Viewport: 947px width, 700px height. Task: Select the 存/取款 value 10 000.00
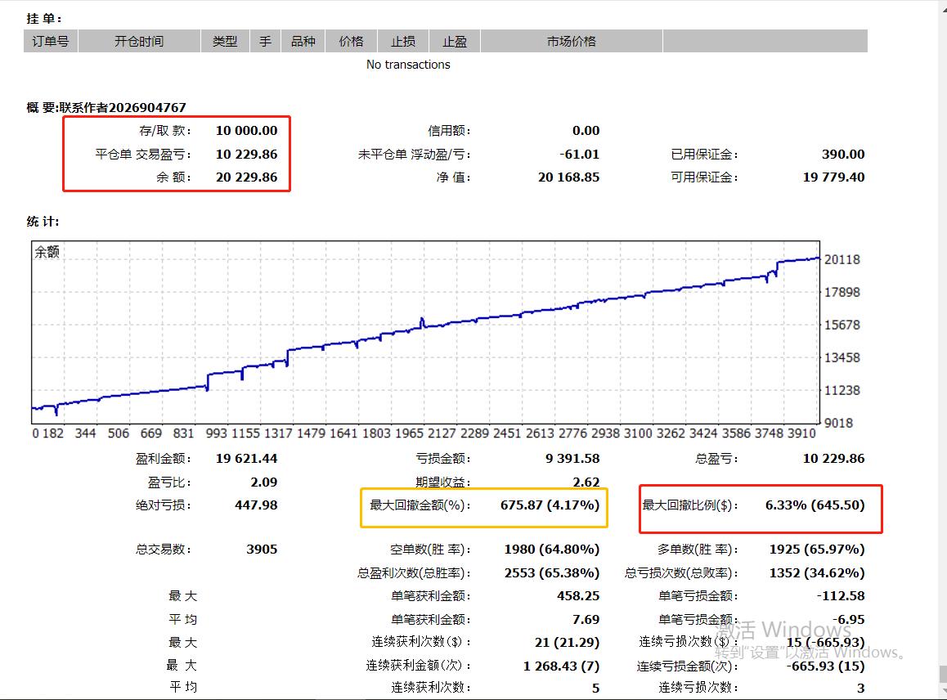click(246, 131)
